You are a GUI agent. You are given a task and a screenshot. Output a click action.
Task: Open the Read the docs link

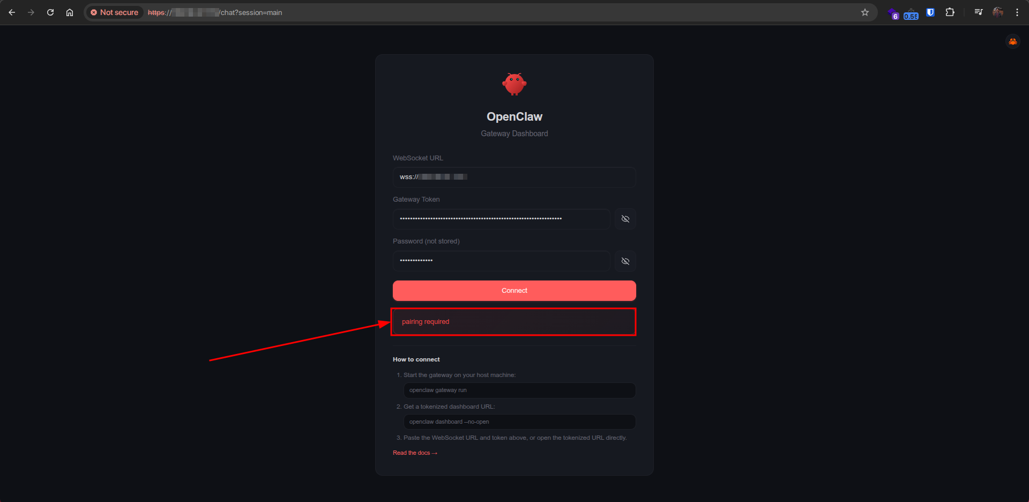click(414, 453)
